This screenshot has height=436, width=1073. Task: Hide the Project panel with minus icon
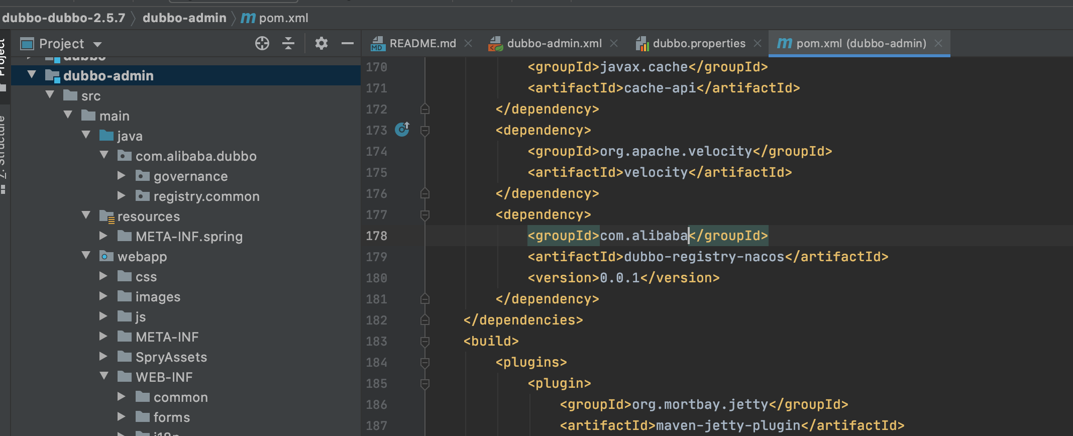348,44
